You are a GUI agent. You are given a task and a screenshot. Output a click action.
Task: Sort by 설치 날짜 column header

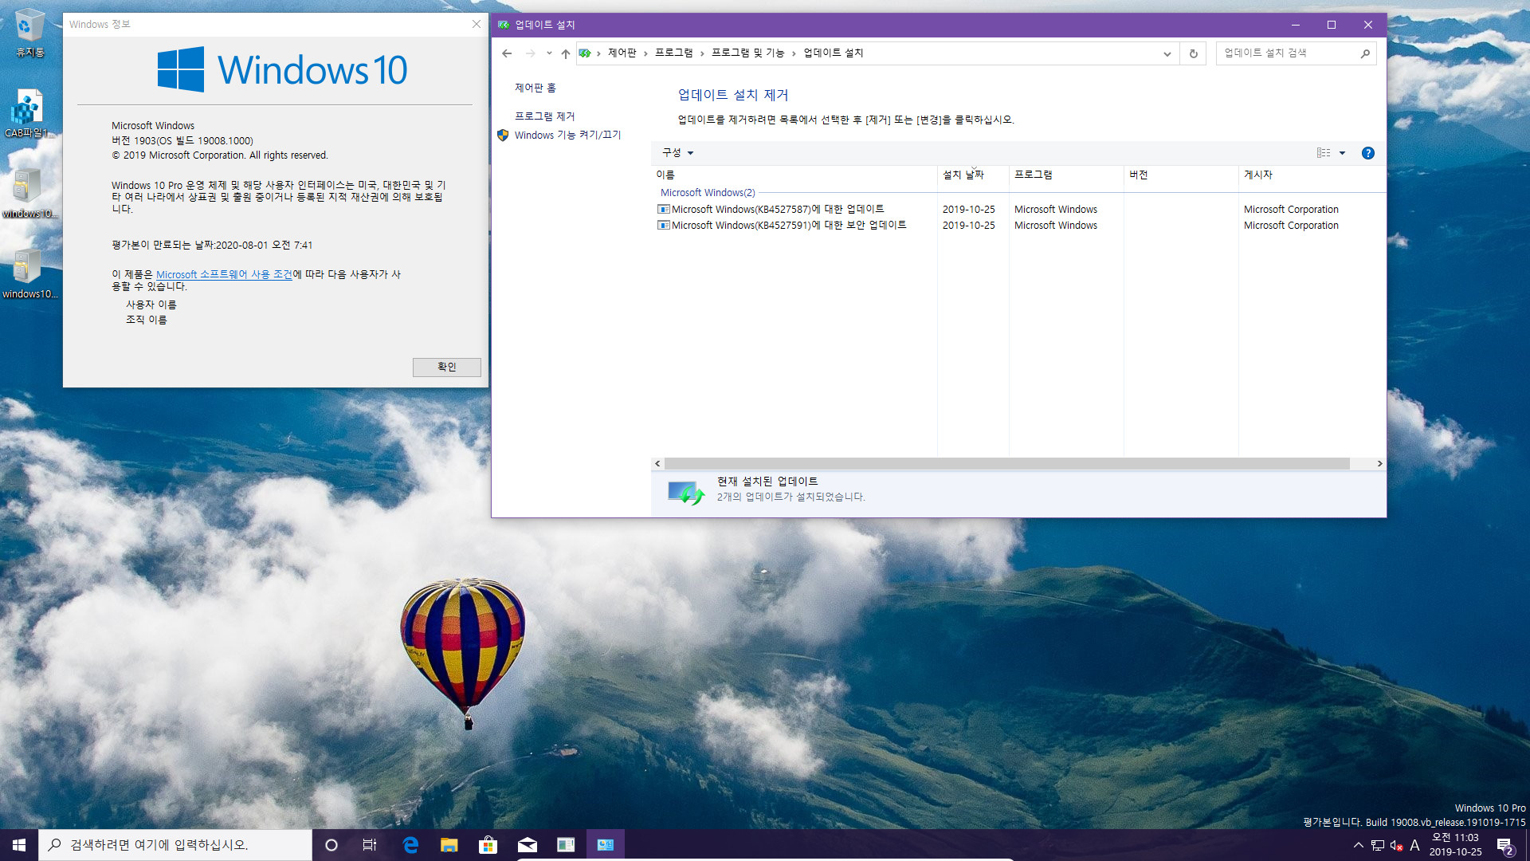(973, 175)
